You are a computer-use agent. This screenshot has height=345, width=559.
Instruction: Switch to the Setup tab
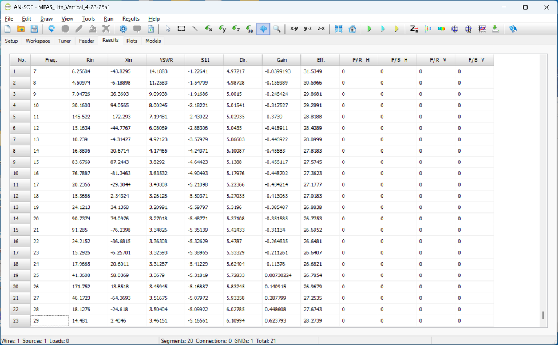click(x=11, y=41)
